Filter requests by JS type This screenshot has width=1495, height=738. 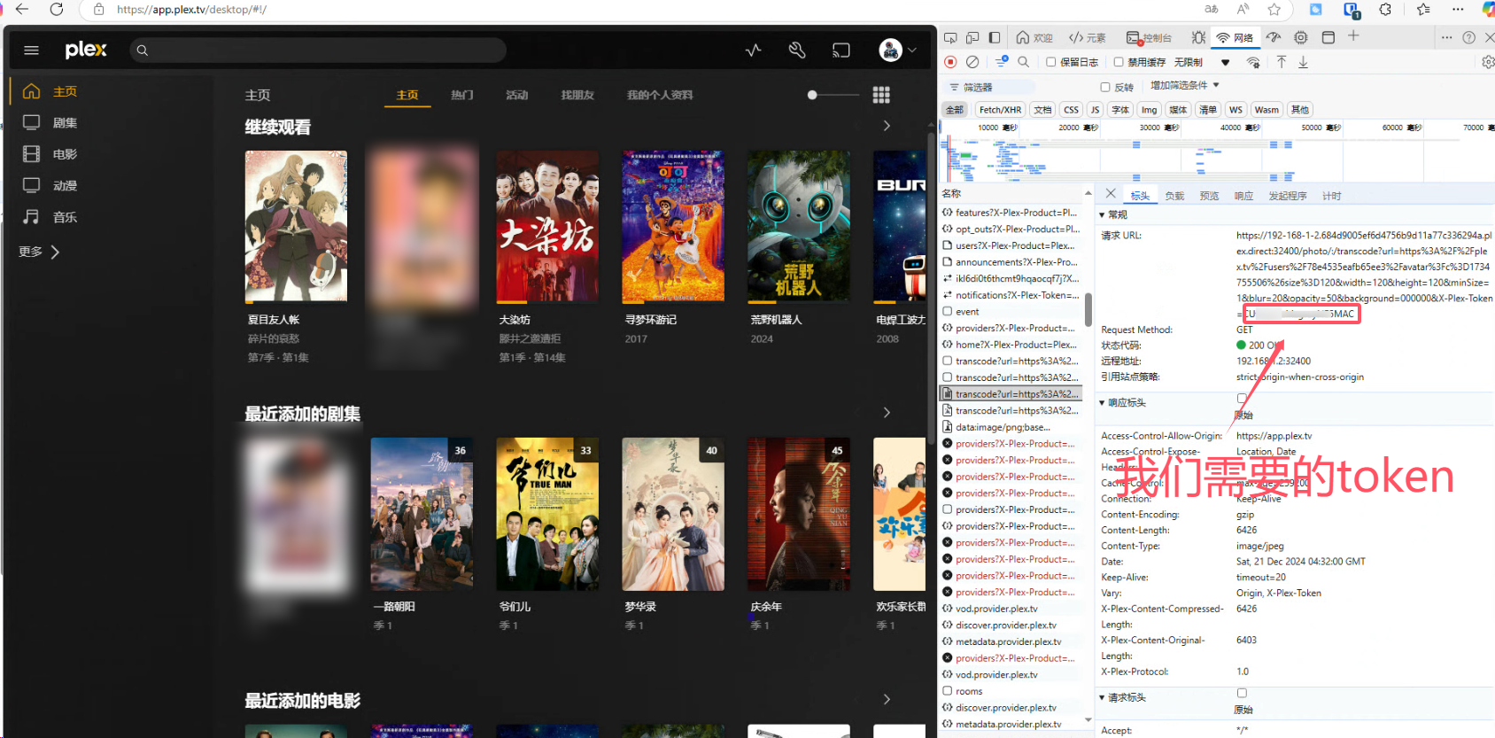[1095, 110]
